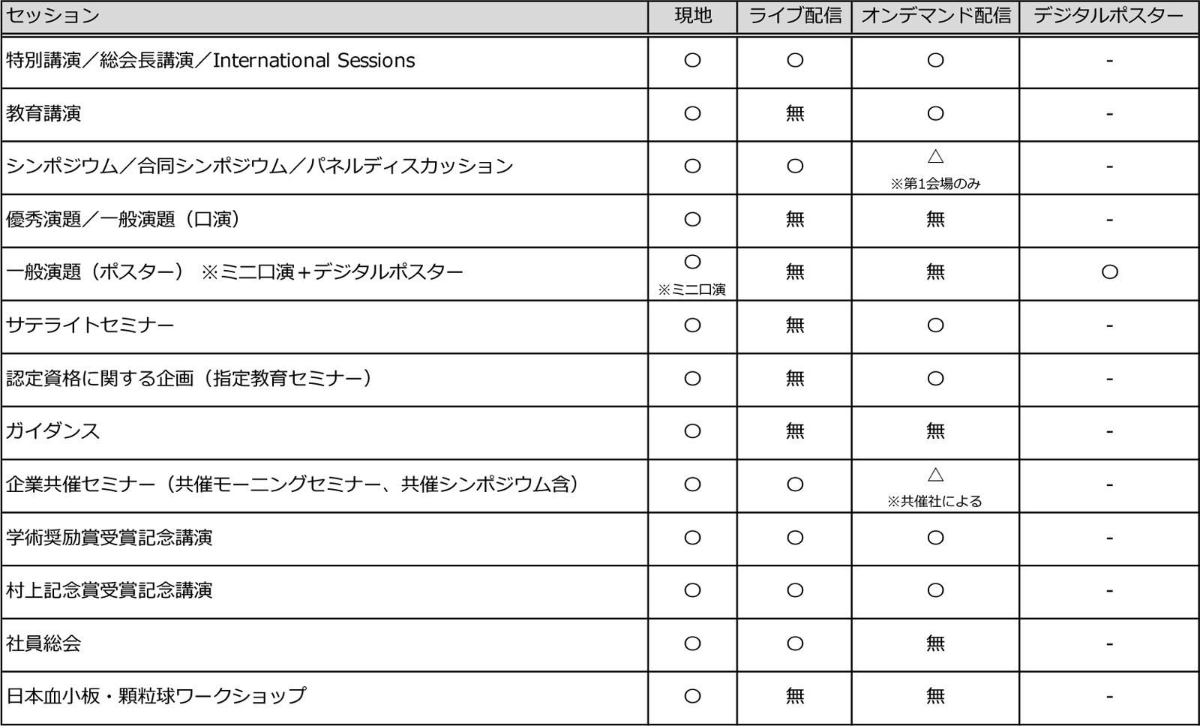The image size is (1200, 726).
Task: Select the オンデマンド配信 column header
Action: [935, 16]
